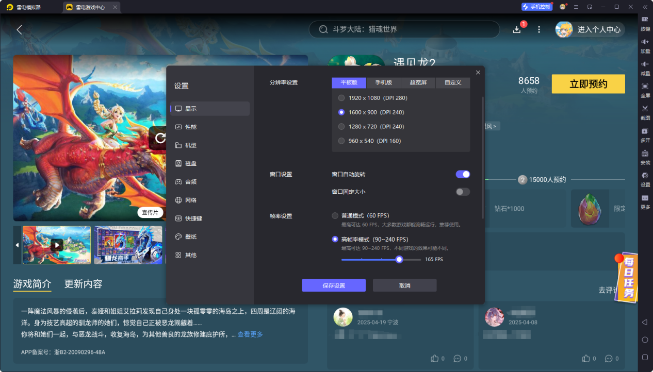Click the Android home circle button
The height and width of the screenshot is (372, 653).
[645, 340]
